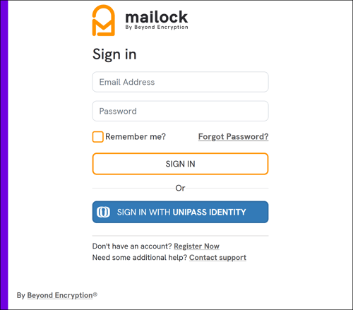Follow the Beyond Encryption footer link
The width and height of the screenshot is (353, 310).
pyautogui.click(x=60, y=295)
